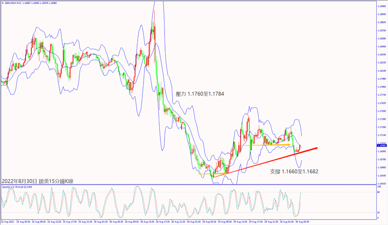Click the 25 Aug 2022 date on the time axis
The height and width of the screenshot is (225, 388).
pyautogui.click(x=9, y=222)
